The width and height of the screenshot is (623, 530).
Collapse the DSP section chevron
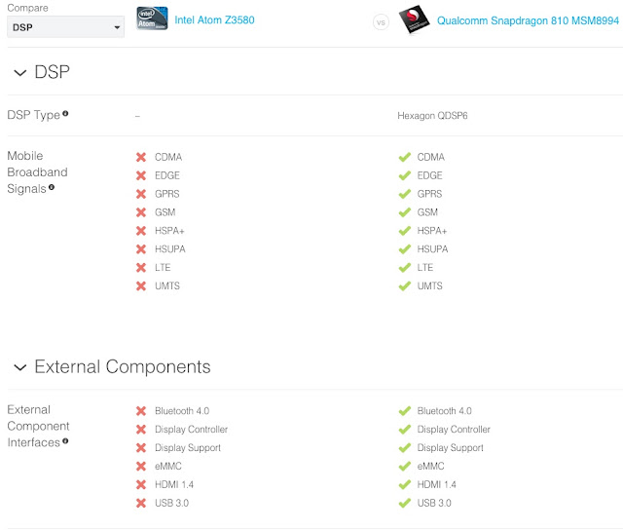(19, 73)
